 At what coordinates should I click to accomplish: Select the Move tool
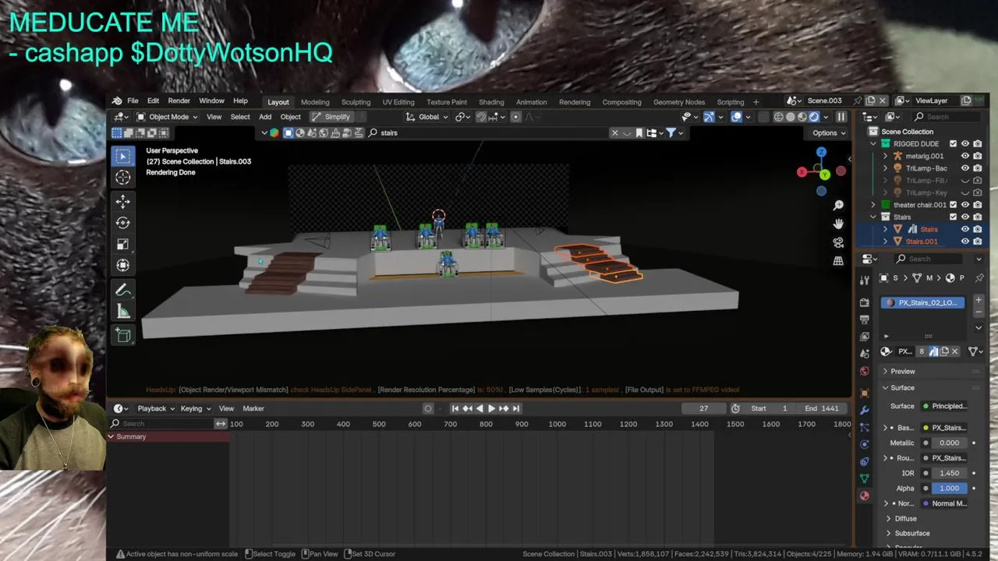pos(122,202)
